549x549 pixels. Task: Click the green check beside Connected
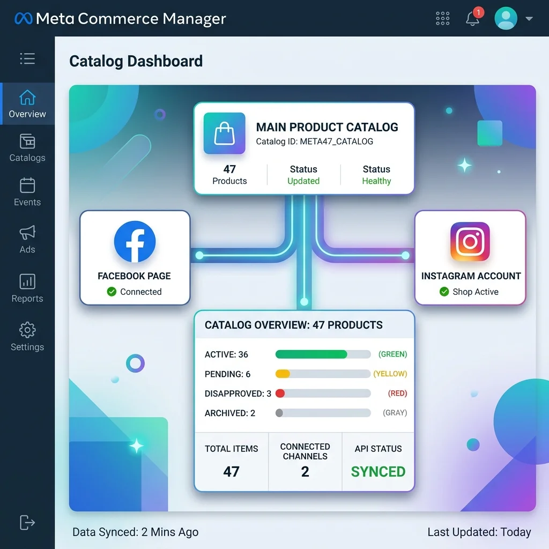(112, 292)
